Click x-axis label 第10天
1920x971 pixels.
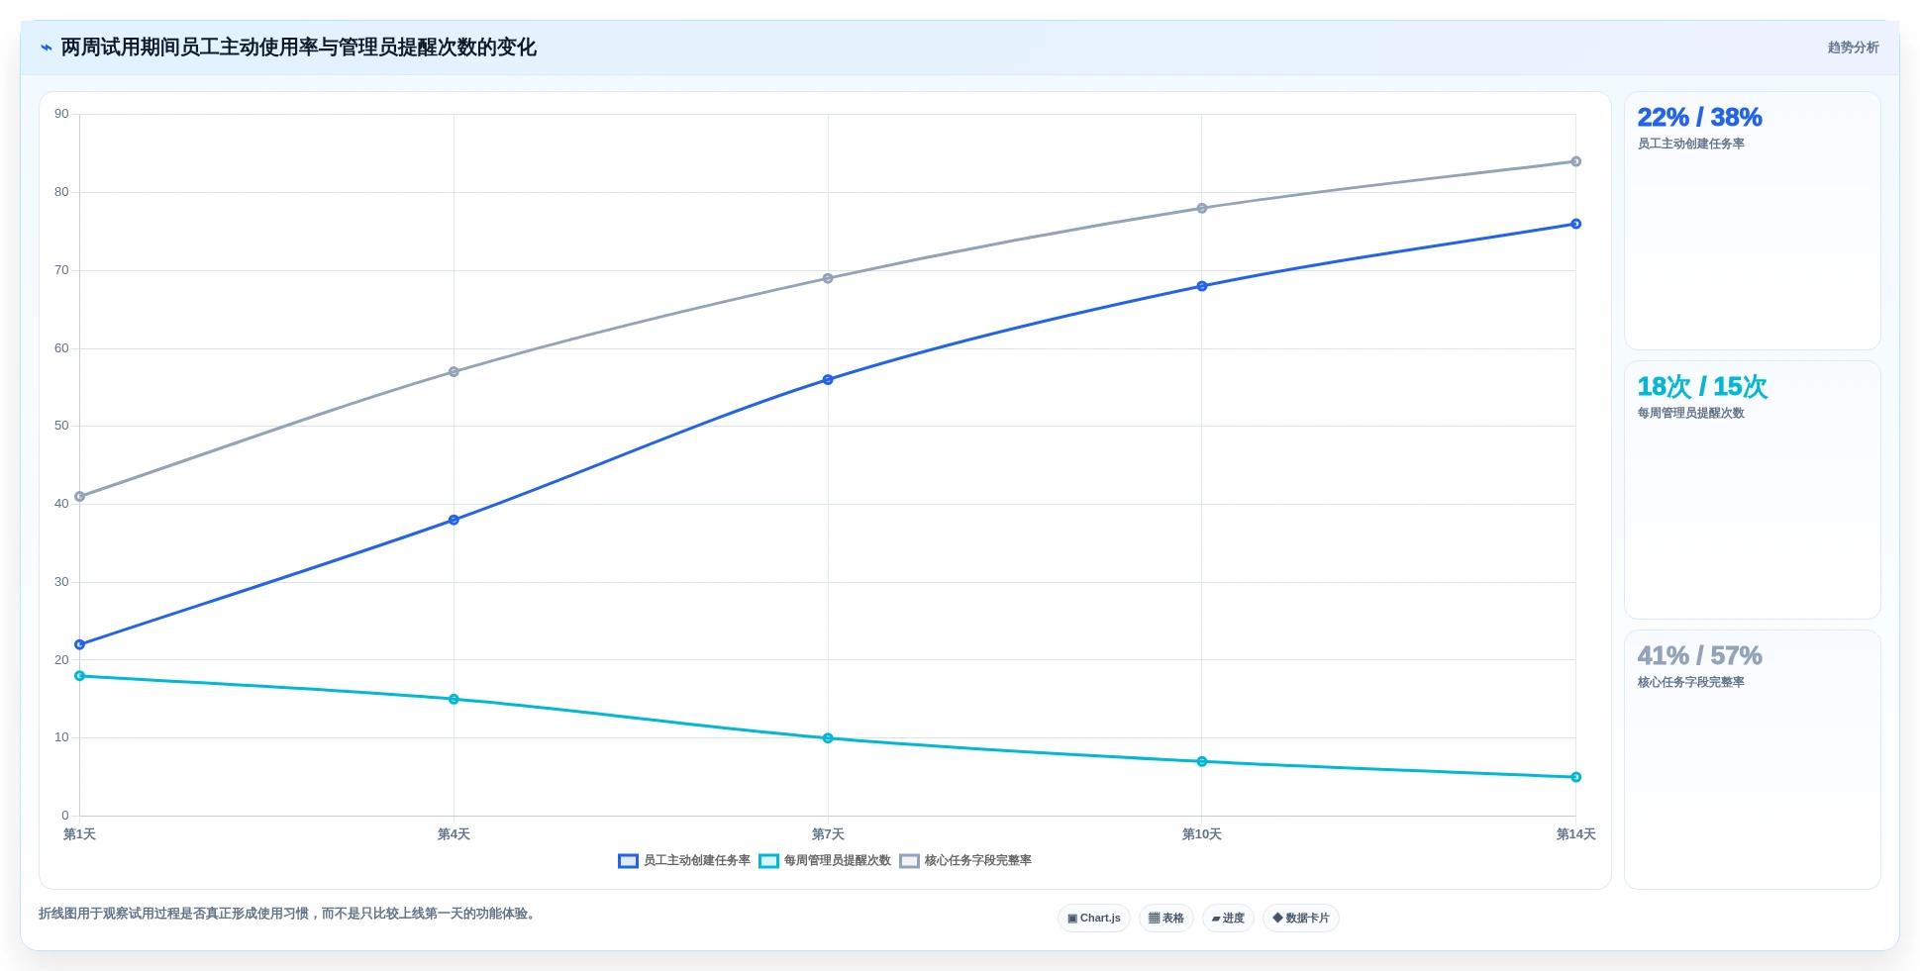1202,834
